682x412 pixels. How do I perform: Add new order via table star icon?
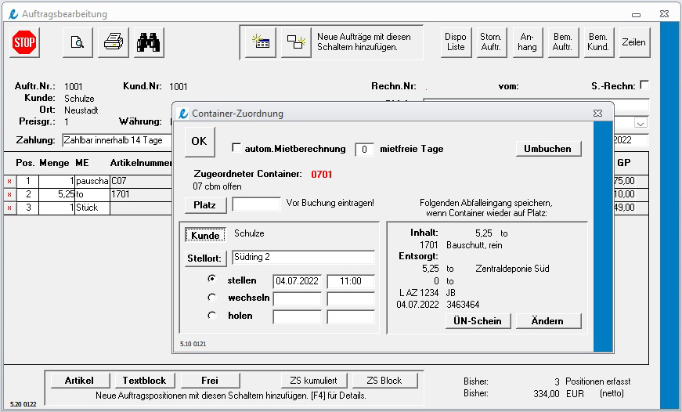[x=261, y=42]
